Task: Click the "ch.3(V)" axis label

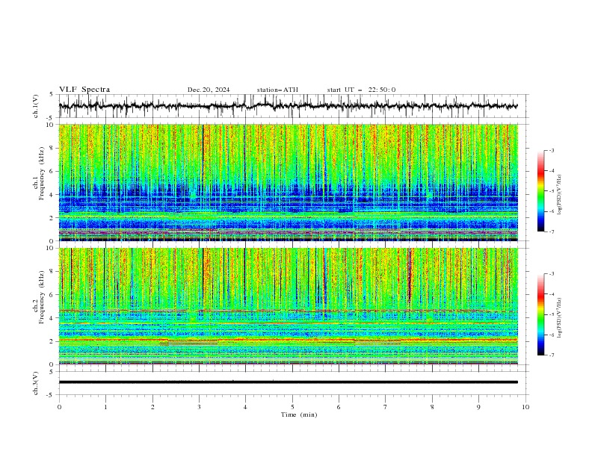Action: [36, 383]
